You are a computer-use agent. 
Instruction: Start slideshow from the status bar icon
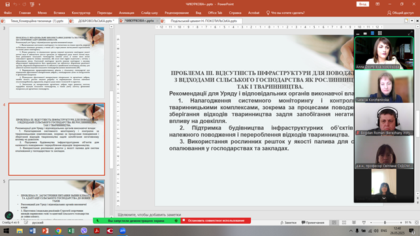click(364, 222)
